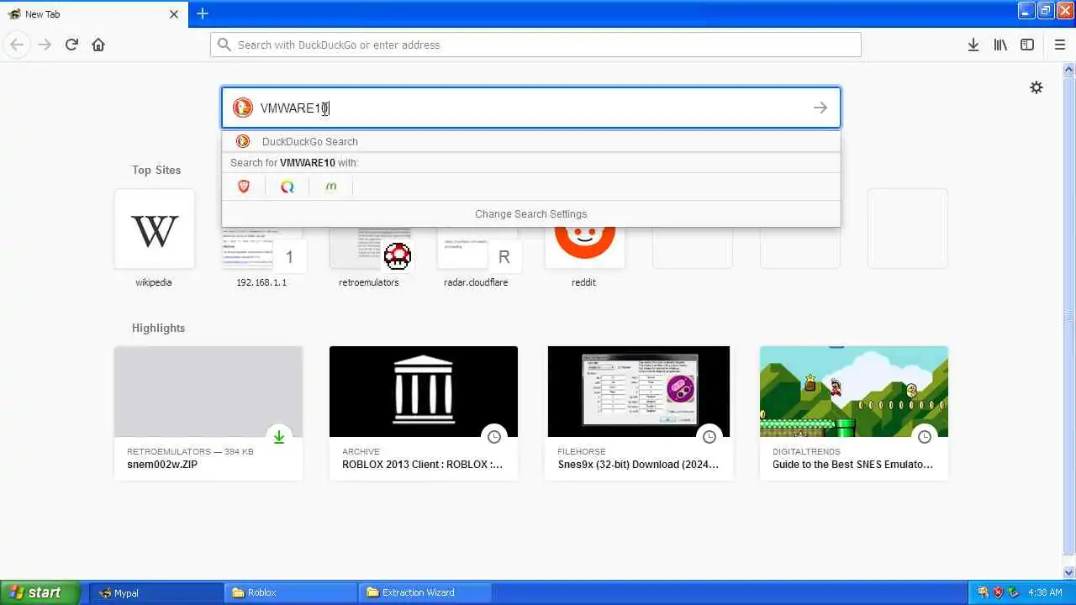Click the browser Forward arrow button
1076x605 pixels.
[45, 45]
